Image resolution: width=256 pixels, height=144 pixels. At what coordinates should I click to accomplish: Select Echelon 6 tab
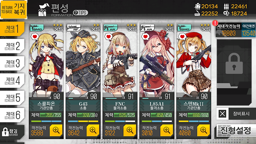(12, 115)
